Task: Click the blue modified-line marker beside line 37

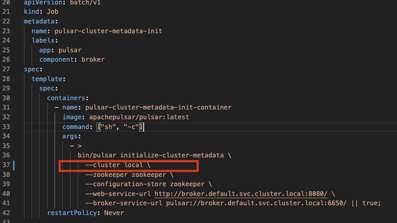Action: click(x=14, y=165)
